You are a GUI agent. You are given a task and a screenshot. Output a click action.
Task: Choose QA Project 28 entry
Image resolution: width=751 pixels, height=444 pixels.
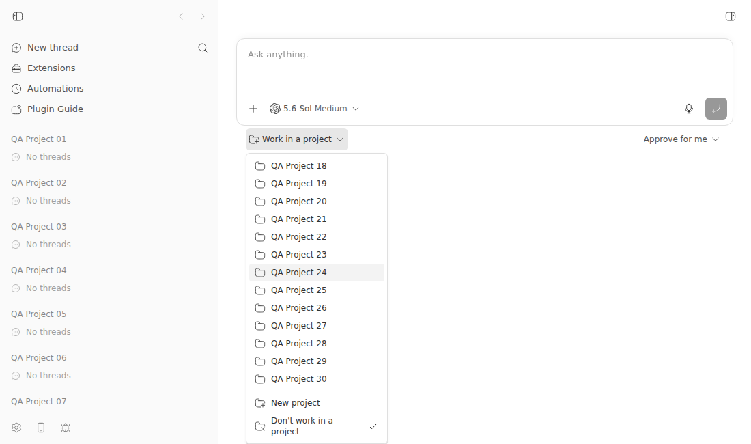pyautogui.click(x=317, y=343)
